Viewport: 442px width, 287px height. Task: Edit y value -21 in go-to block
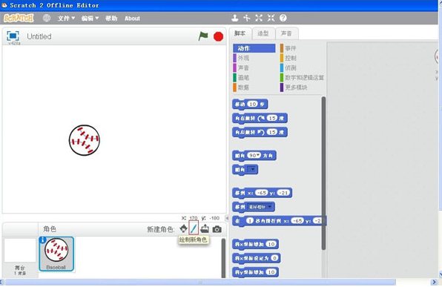click(283, 193)
